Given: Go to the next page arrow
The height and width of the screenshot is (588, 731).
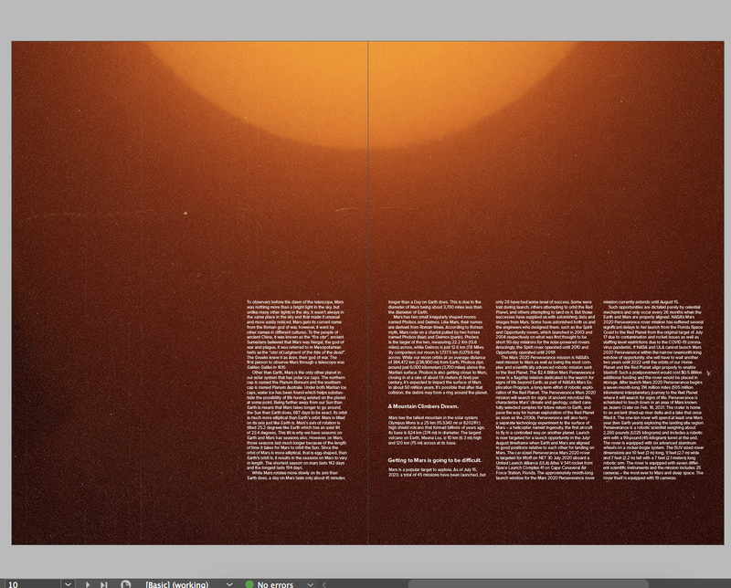Looking at the screenshot, I should [87, 584].
